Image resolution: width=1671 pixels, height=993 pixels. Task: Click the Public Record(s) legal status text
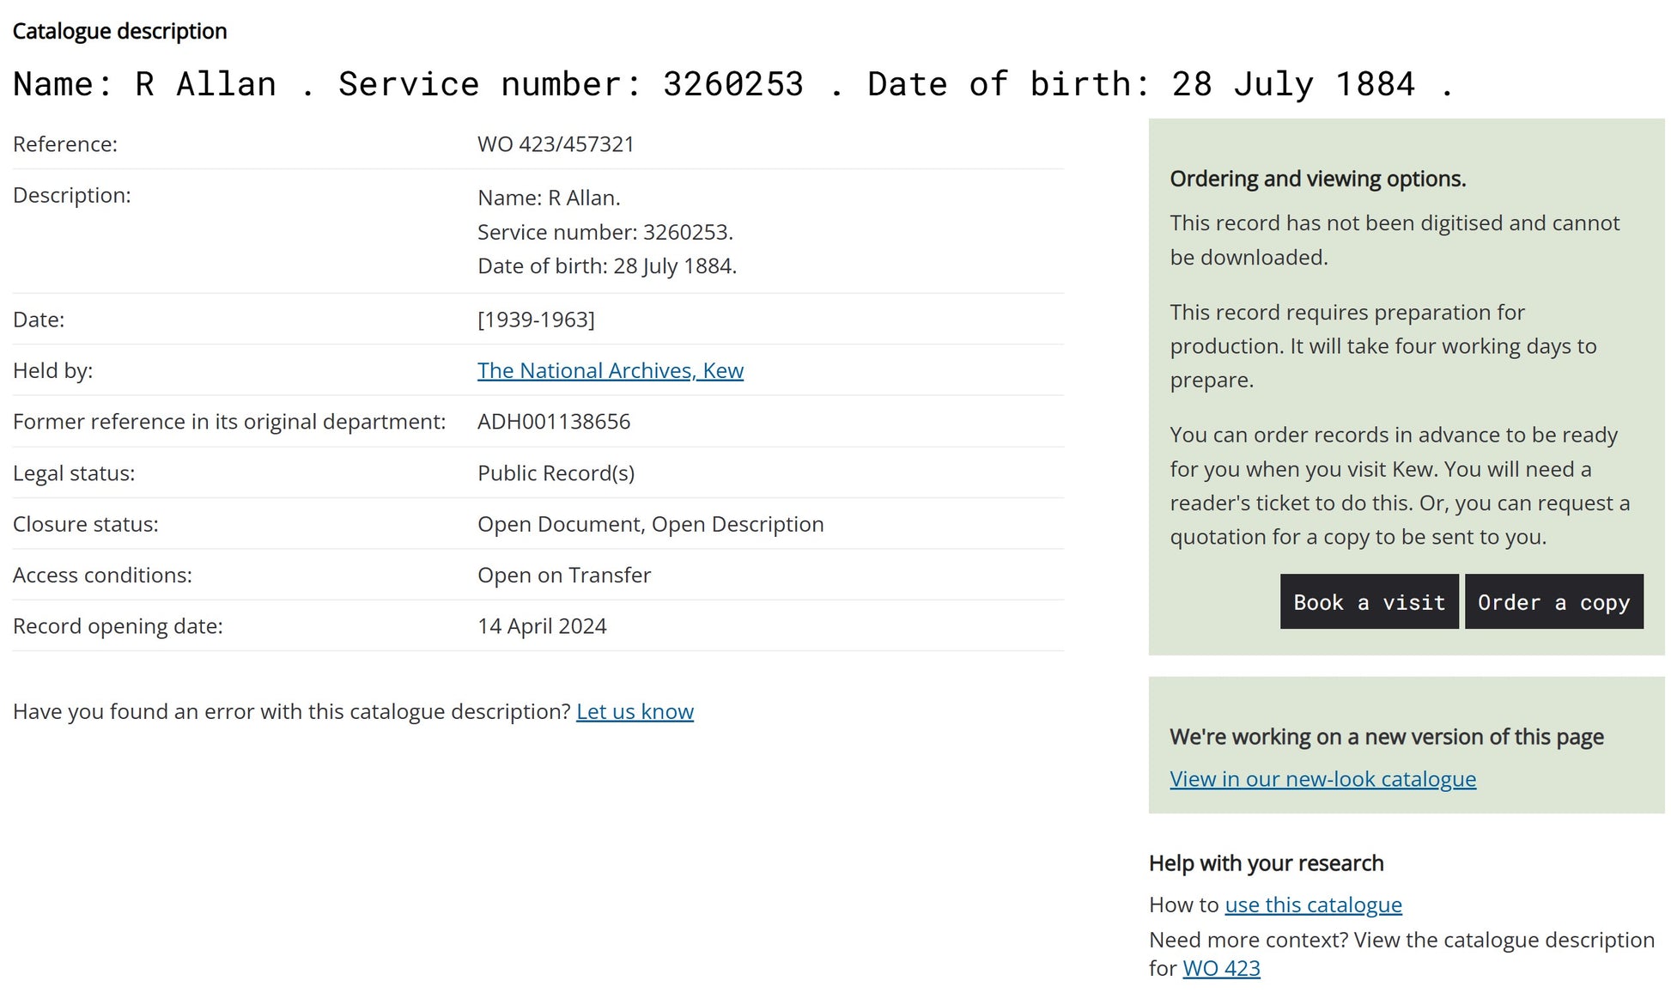[556, 473]
